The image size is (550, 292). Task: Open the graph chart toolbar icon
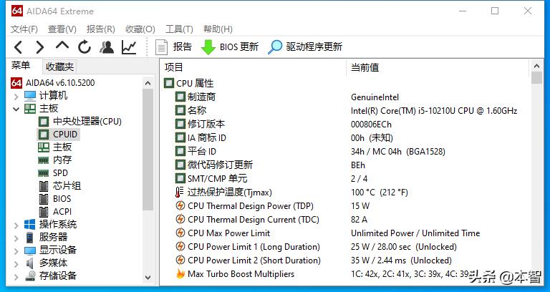(129, 47)
